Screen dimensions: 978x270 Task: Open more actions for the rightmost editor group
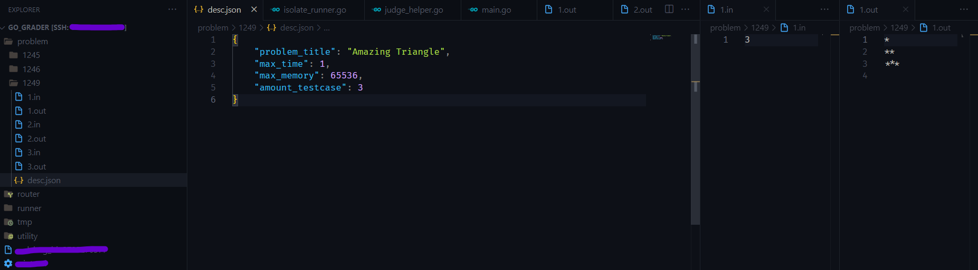point(964,9)
